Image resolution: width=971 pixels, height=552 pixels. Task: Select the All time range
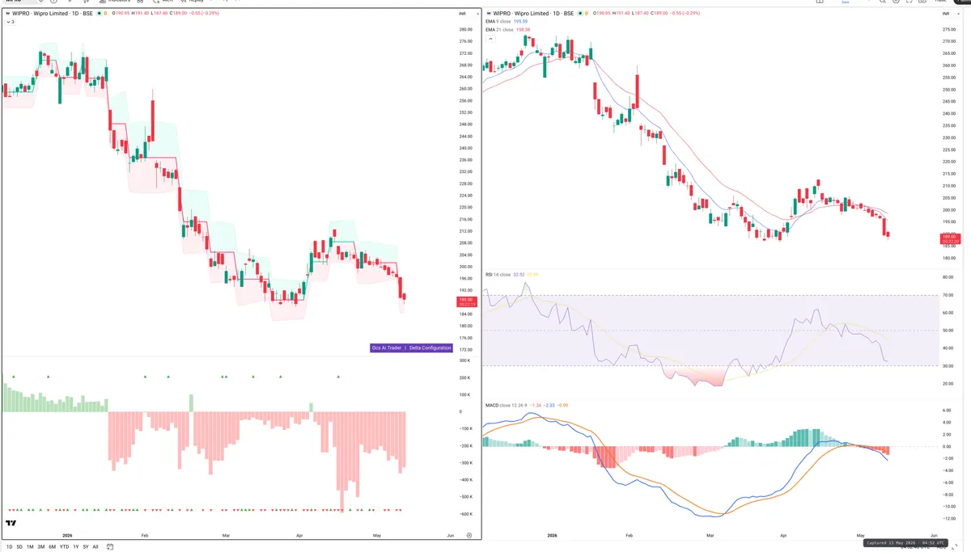[95, 546]
